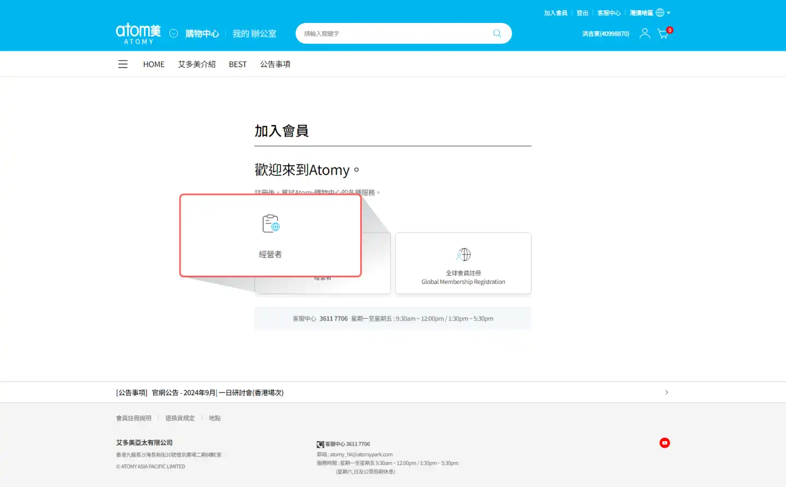Open the 退換貨規定 footer link

tap(180, 418)
